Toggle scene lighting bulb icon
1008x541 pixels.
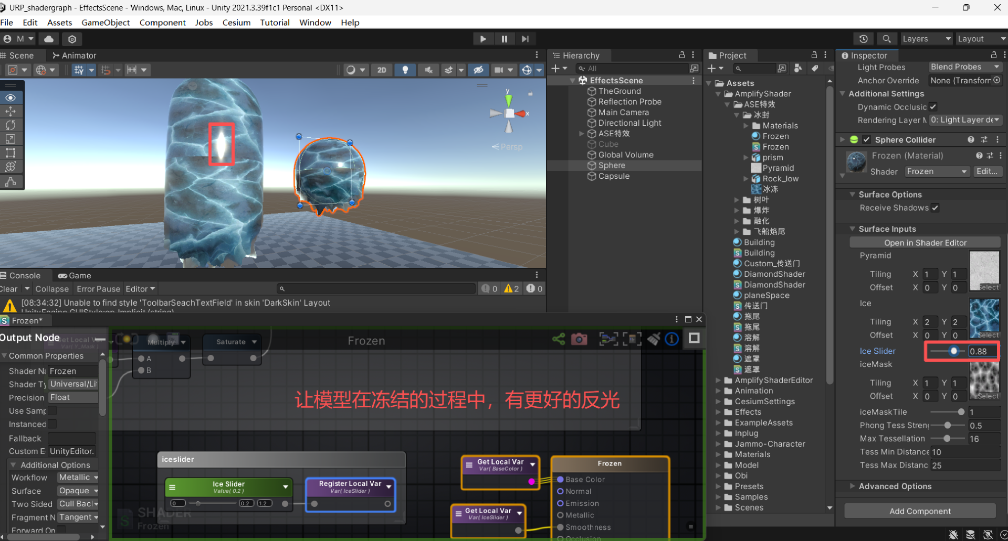[x=405, y=70]
